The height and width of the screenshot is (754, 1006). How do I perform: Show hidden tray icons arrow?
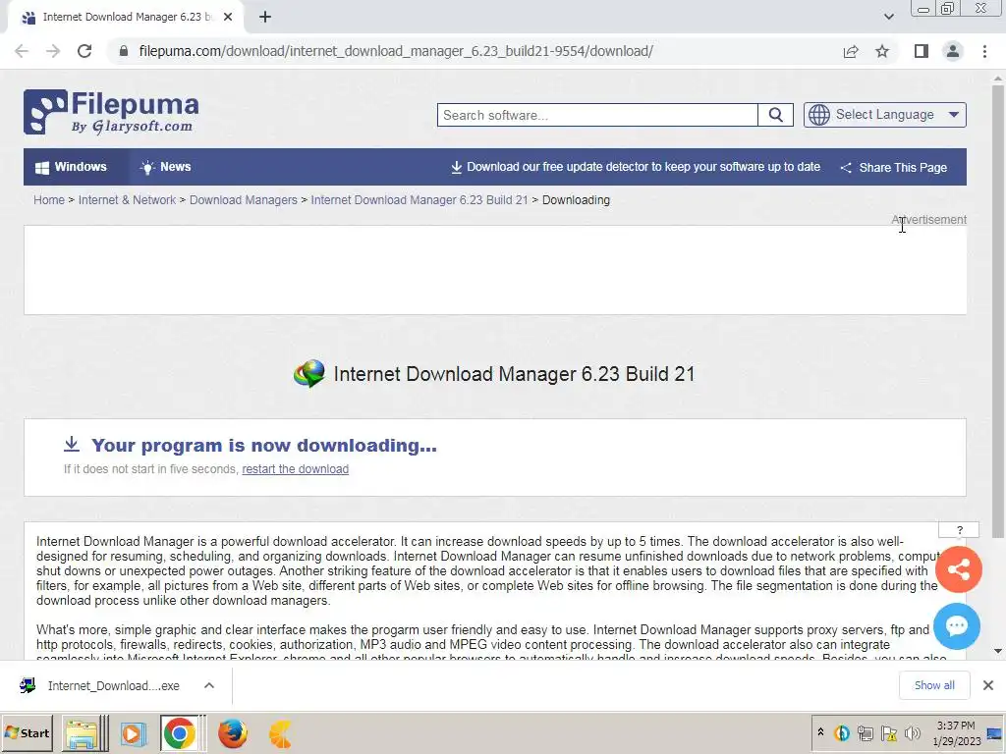click(820, 732)
